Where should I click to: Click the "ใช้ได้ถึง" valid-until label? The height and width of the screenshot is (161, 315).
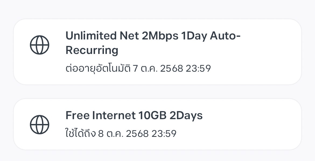80,133
